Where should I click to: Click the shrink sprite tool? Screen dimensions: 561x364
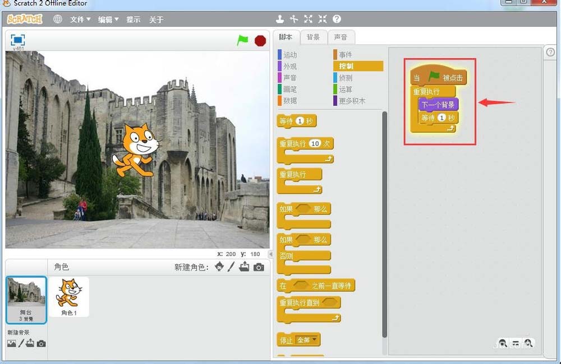(x=322, y=18)
